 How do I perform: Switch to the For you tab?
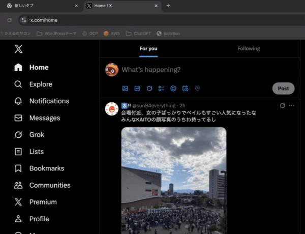pyautogui.click(x=148, y=49)
